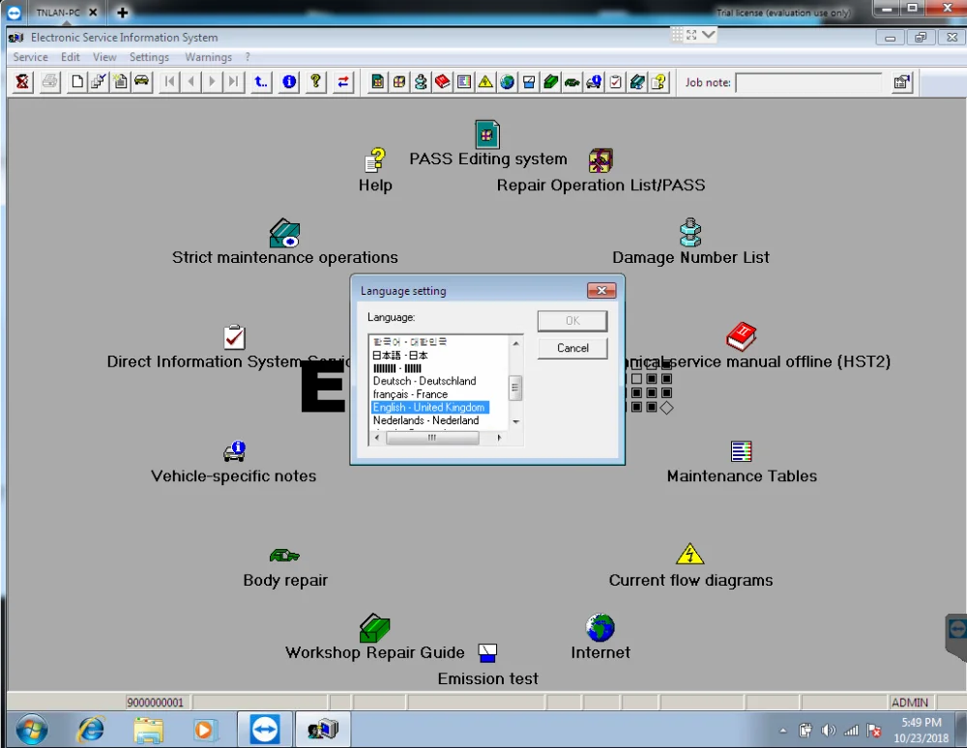Click the Strict maintenance operations toolbar icon

[x=636, y=82]
